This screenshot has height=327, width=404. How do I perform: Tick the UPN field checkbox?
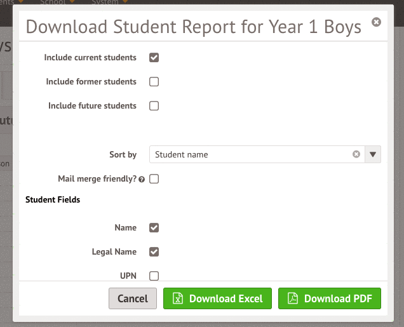(154, 276)
